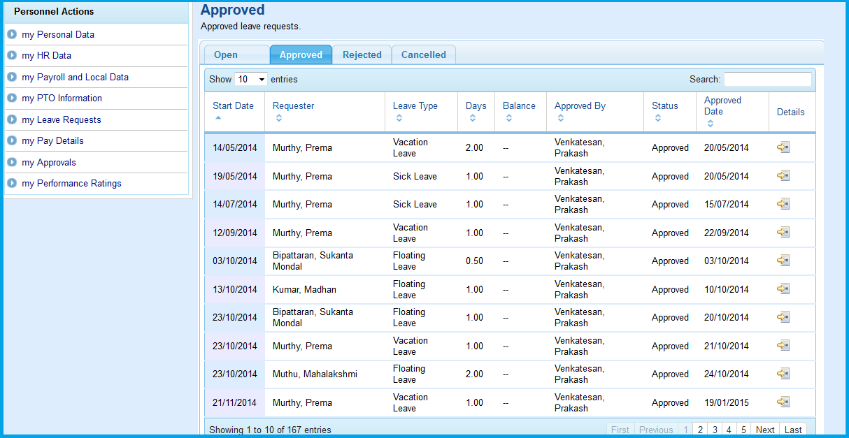Viewport: 849px width, 438px height.
Task: Click the Search input field
Action: [767, 80]
